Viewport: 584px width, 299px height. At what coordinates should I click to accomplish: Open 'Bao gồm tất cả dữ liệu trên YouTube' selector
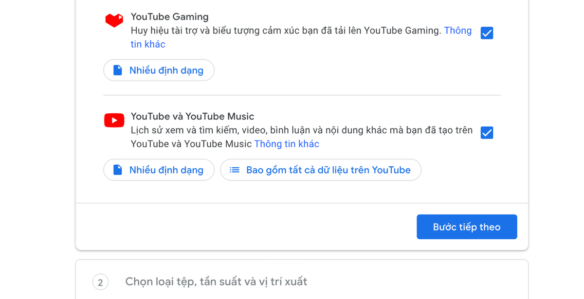(x=321, y=170)
